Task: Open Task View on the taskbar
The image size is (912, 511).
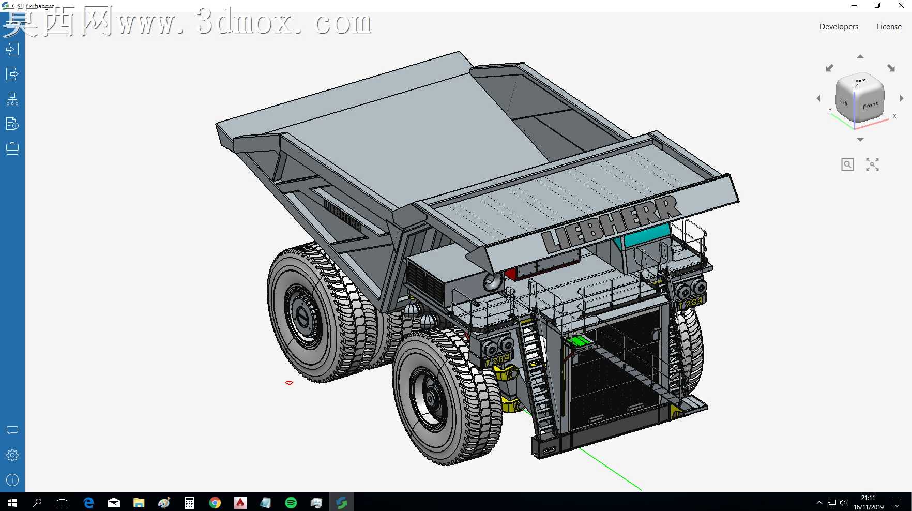Action: point(62,502)
